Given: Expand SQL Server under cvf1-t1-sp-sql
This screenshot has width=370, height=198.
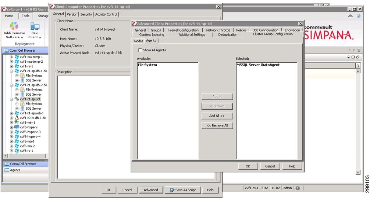Looking at the screenshot, I should pyautogui.click(x=17, y=109).
